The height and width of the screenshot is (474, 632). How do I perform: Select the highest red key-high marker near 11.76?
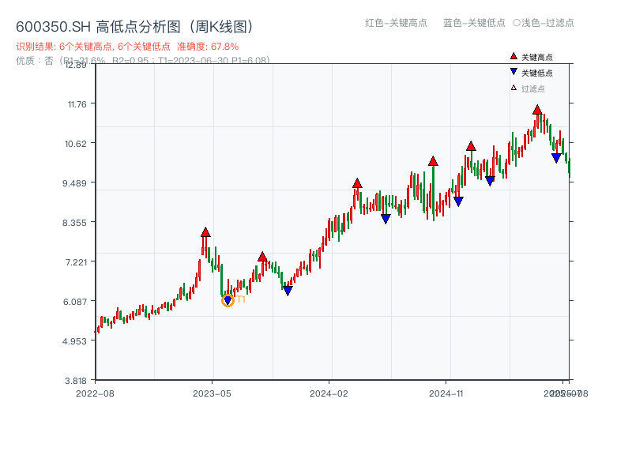point(537,110)
